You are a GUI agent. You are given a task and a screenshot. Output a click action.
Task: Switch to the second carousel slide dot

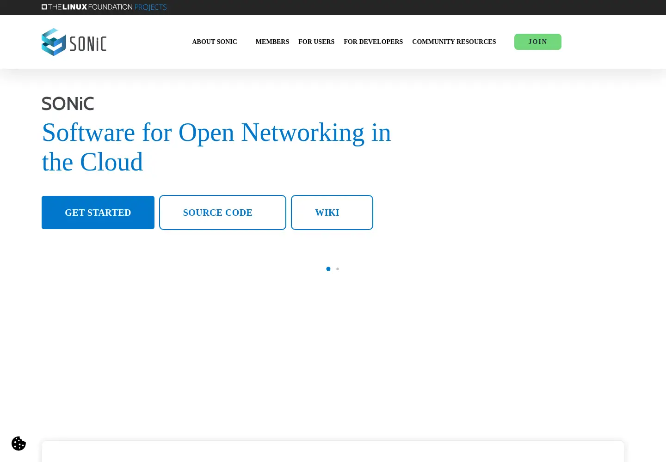coord(338,269)
